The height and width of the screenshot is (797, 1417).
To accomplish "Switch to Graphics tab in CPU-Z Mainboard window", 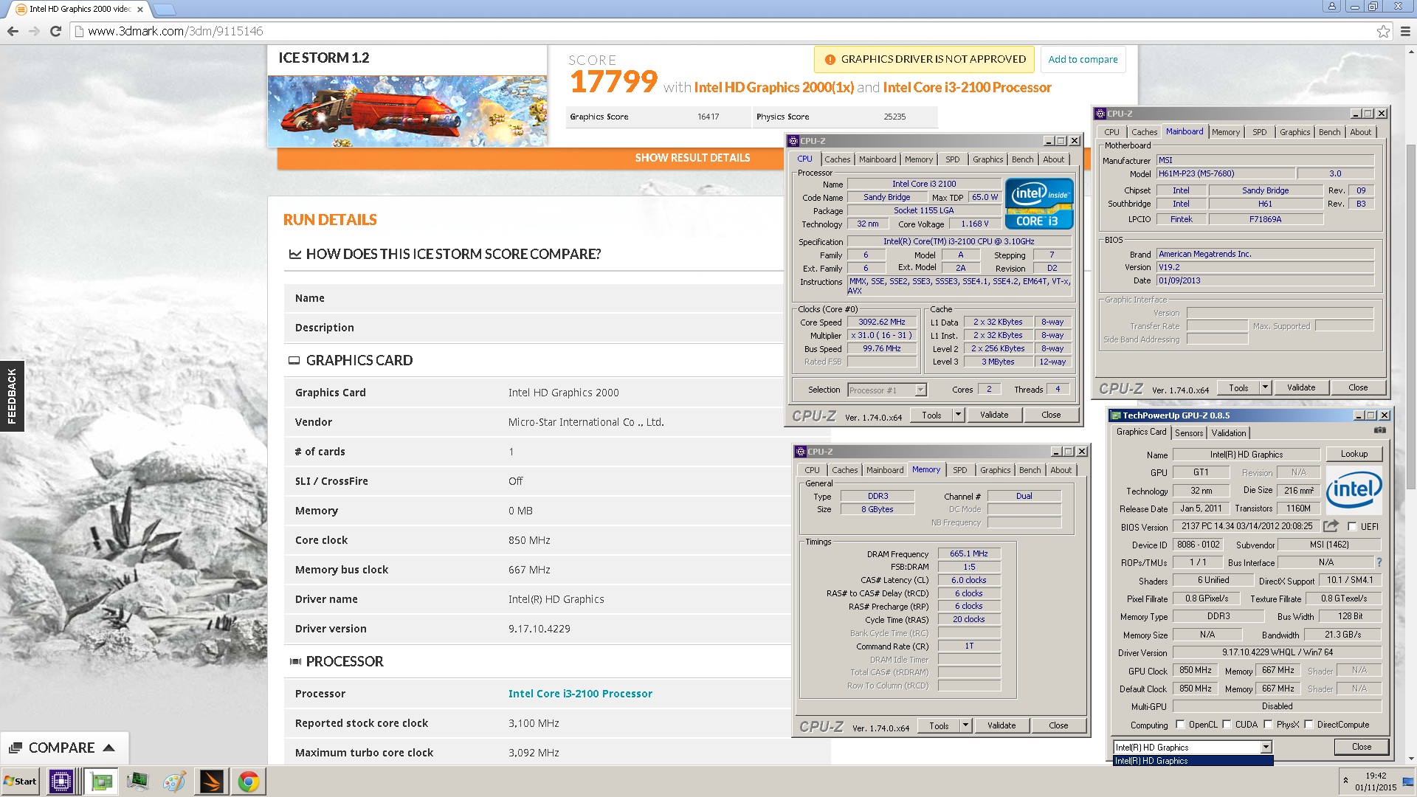I will pos(1294,132).
